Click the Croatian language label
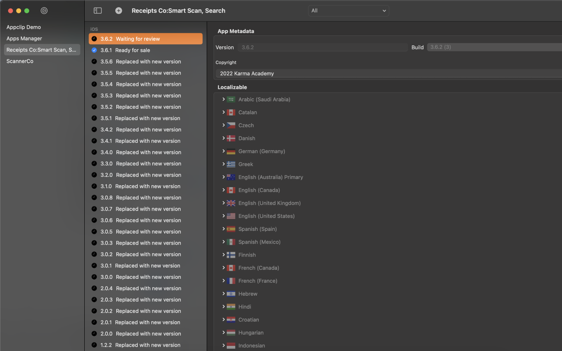This screenshot has width=562, height=351. click(249, 319)
